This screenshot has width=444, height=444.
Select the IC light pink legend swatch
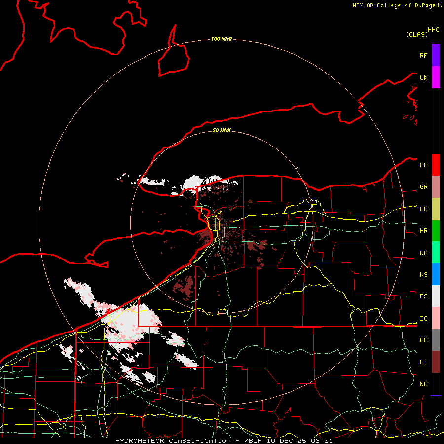[436, 318]
